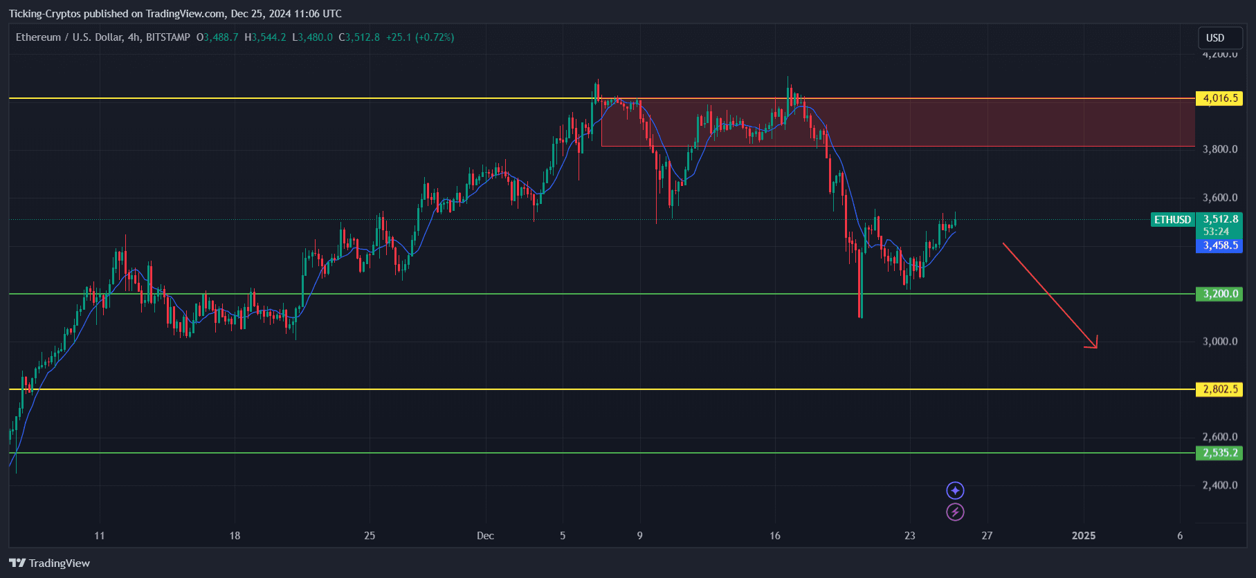Click the ETHUSD price tag label
The image size is (1256, 578).
tap(1172, 220)
